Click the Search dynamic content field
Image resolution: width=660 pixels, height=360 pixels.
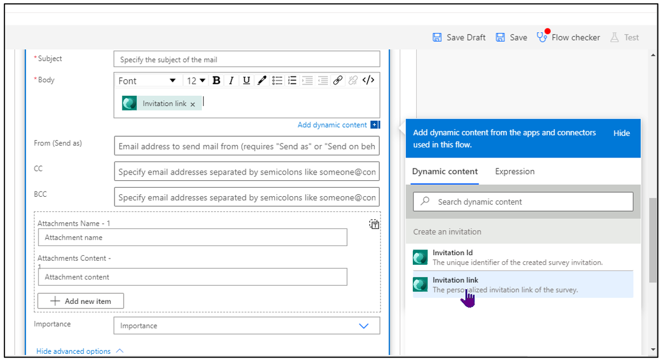point(523,202)
